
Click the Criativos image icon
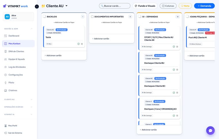(x=5, y=90)
